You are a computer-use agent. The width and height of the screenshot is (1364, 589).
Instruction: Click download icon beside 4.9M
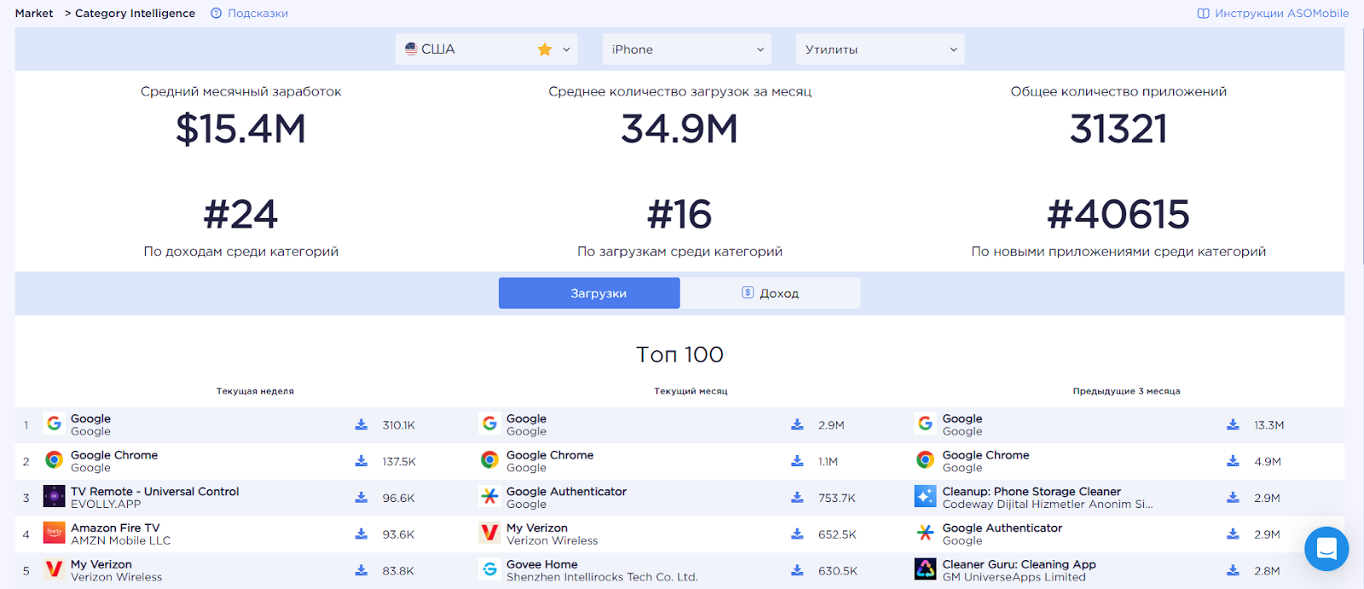1233,461
